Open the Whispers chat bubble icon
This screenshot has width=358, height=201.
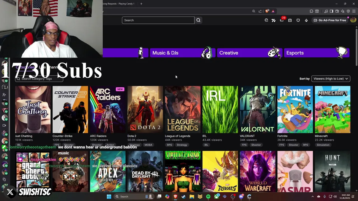coord(298,20)
